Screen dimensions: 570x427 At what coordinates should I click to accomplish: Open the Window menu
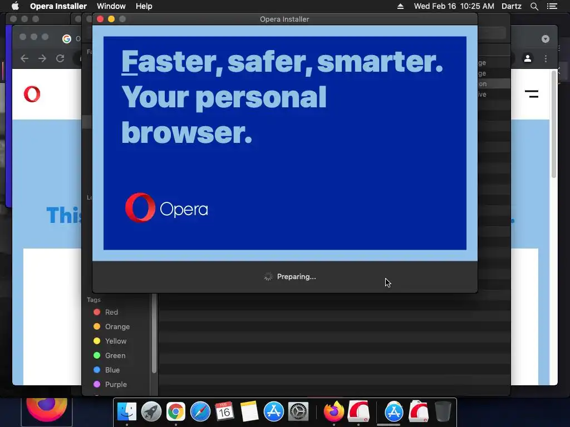click(111, 6)
